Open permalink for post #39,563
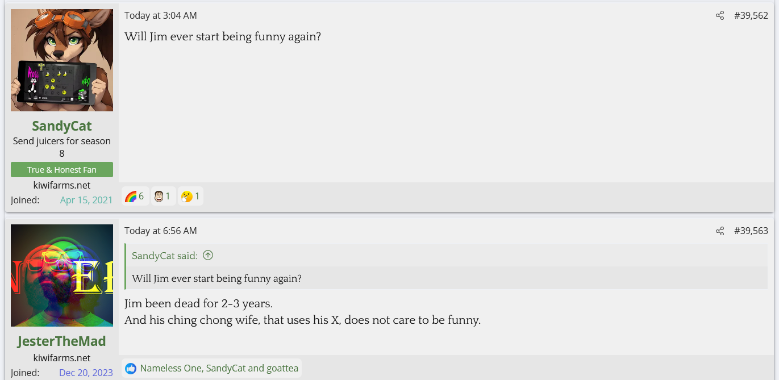The image size is (779, 380). 751,231
